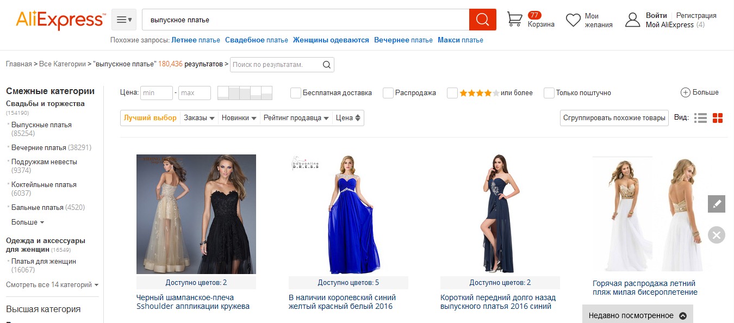Dismiss the floating panel with X icon
Image resolution: width=734 pixels, height=323 pixels.
pos(717,235)
